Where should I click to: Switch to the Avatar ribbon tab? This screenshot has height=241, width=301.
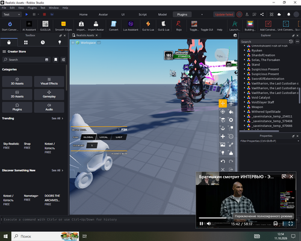pos(103,14)
